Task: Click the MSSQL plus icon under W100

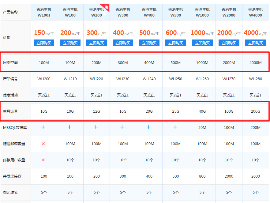Action: (x=69, y=127)
